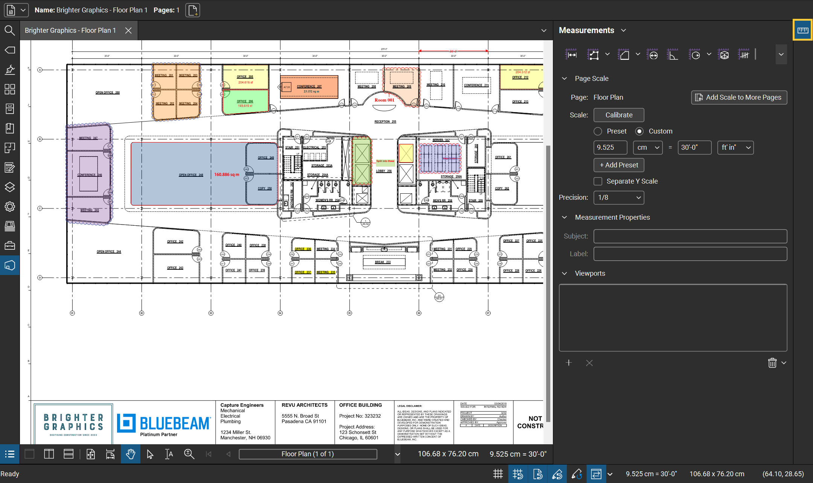Select the Preset scale radio button
Screen dimensions: 813x483
[598, 131]
